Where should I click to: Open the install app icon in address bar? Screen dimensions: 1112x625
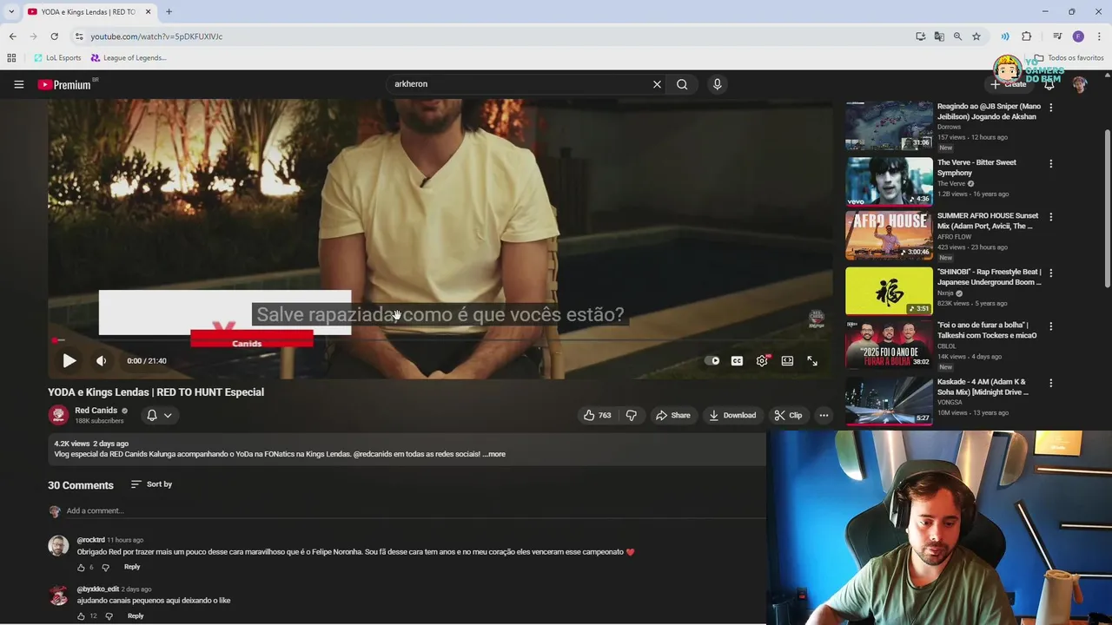point(920,36)
